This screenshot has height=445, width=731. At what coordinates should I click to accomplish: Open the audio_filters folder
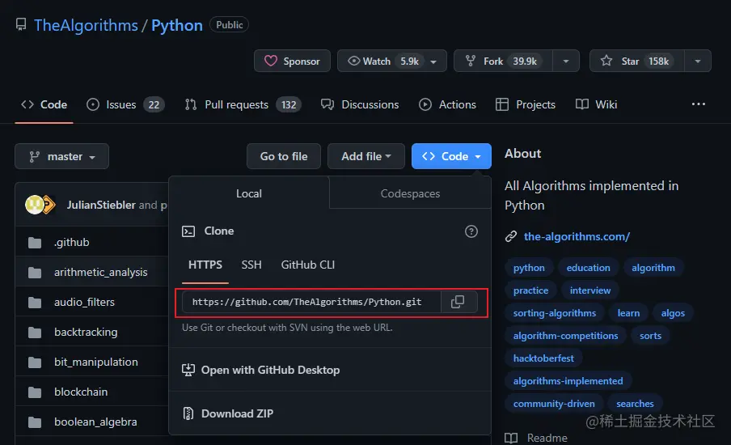tap(84, 302)
